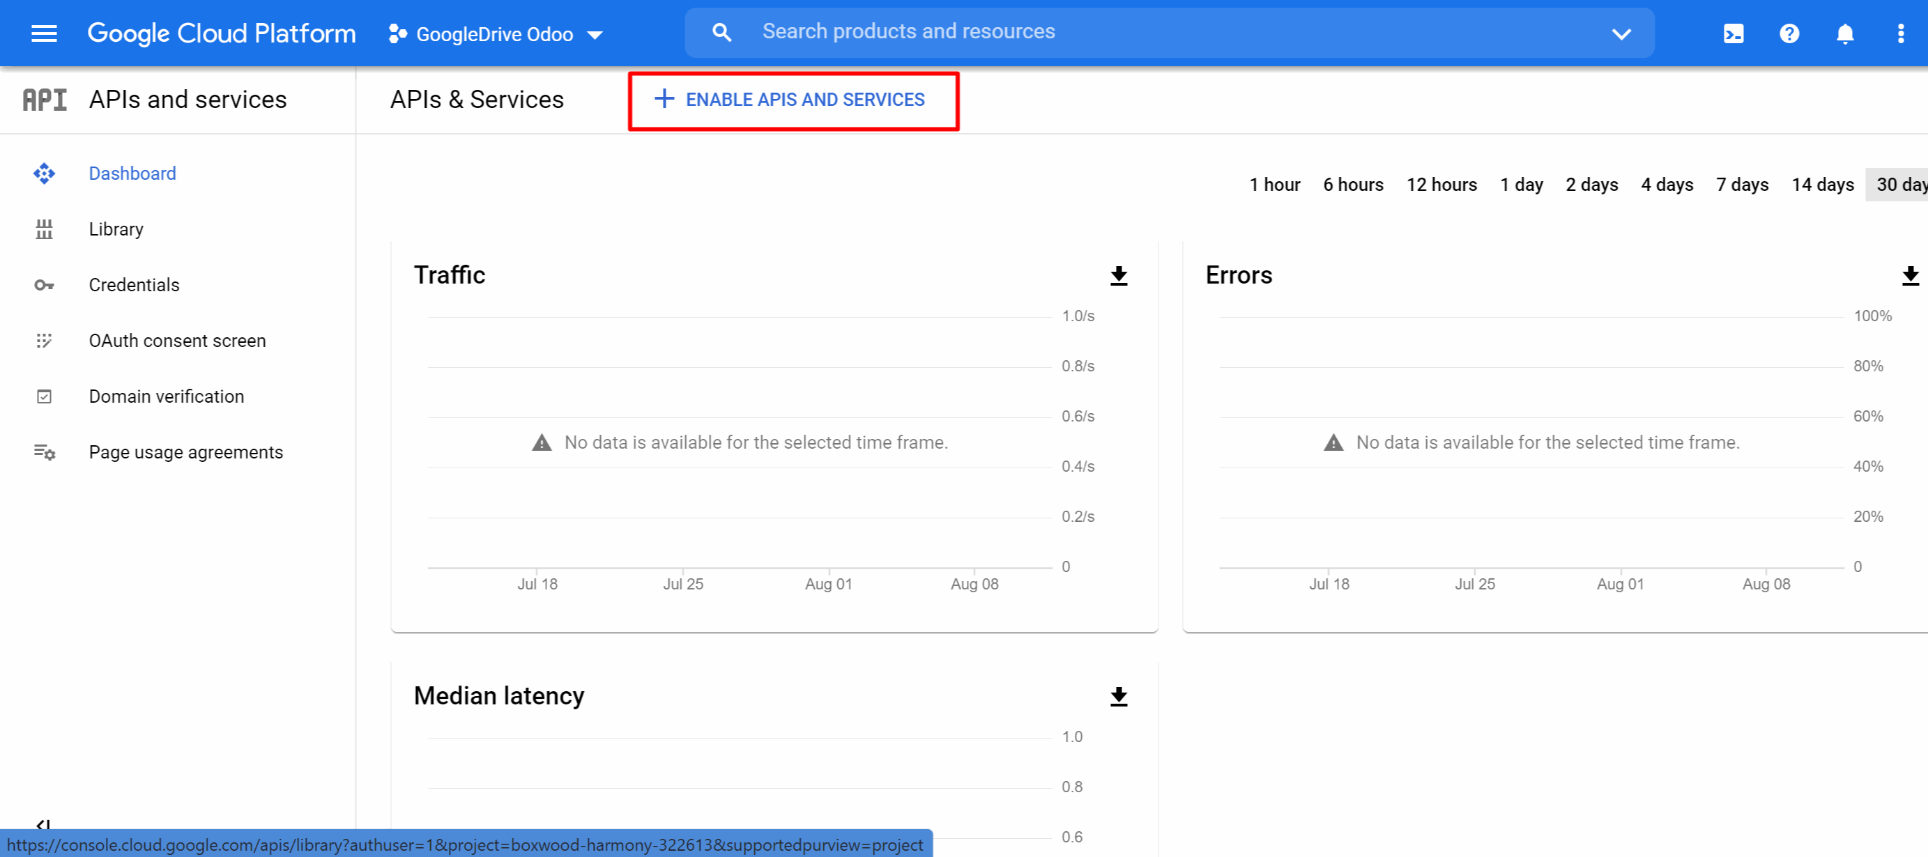The width and height of the screenshot is (1928, 857).
Task: Select the 14 days time range
Action: pos(1823,185)
